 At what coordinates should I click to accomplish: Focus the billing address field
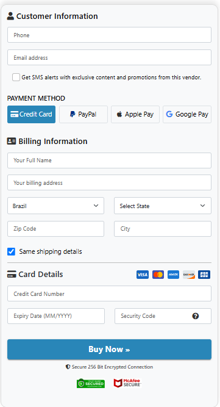pos(109,182)
